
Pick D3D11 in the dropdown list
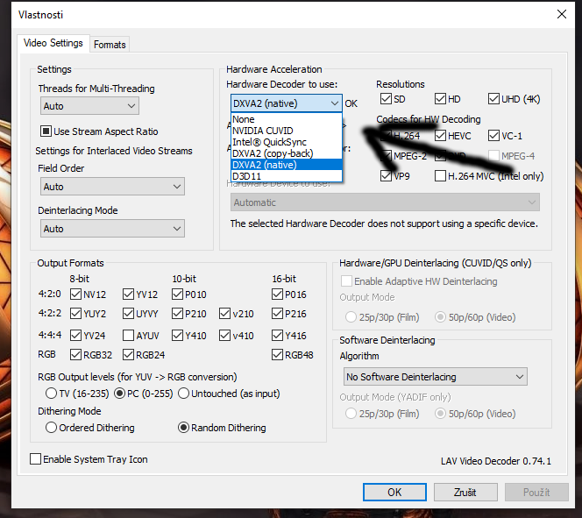[x=245, y=176]
